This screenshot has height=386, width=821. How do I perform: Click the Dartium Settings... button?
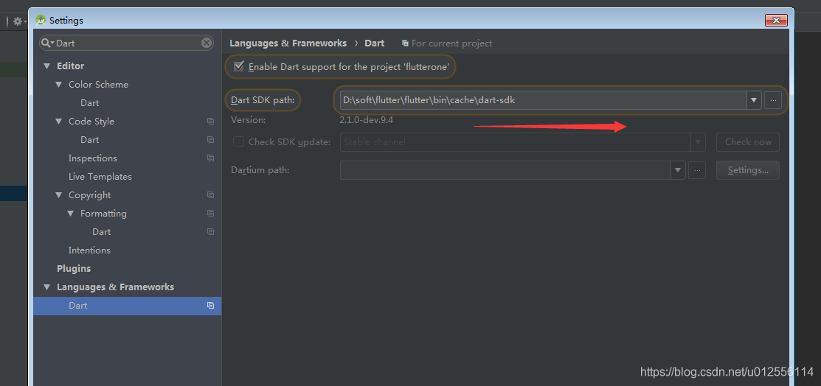coord(748,170)
